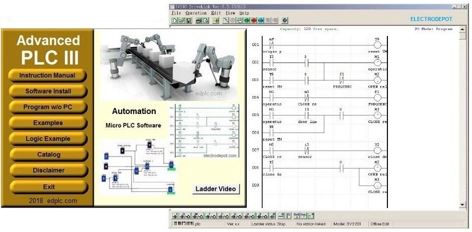This screenshot has width=472, height=232.
Task: Click the Print toolbar icon
Action: click(199, 20)
